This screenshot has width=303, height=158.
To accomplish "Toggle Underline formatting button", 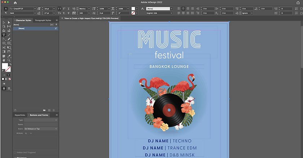I will (x=69, y=9).
